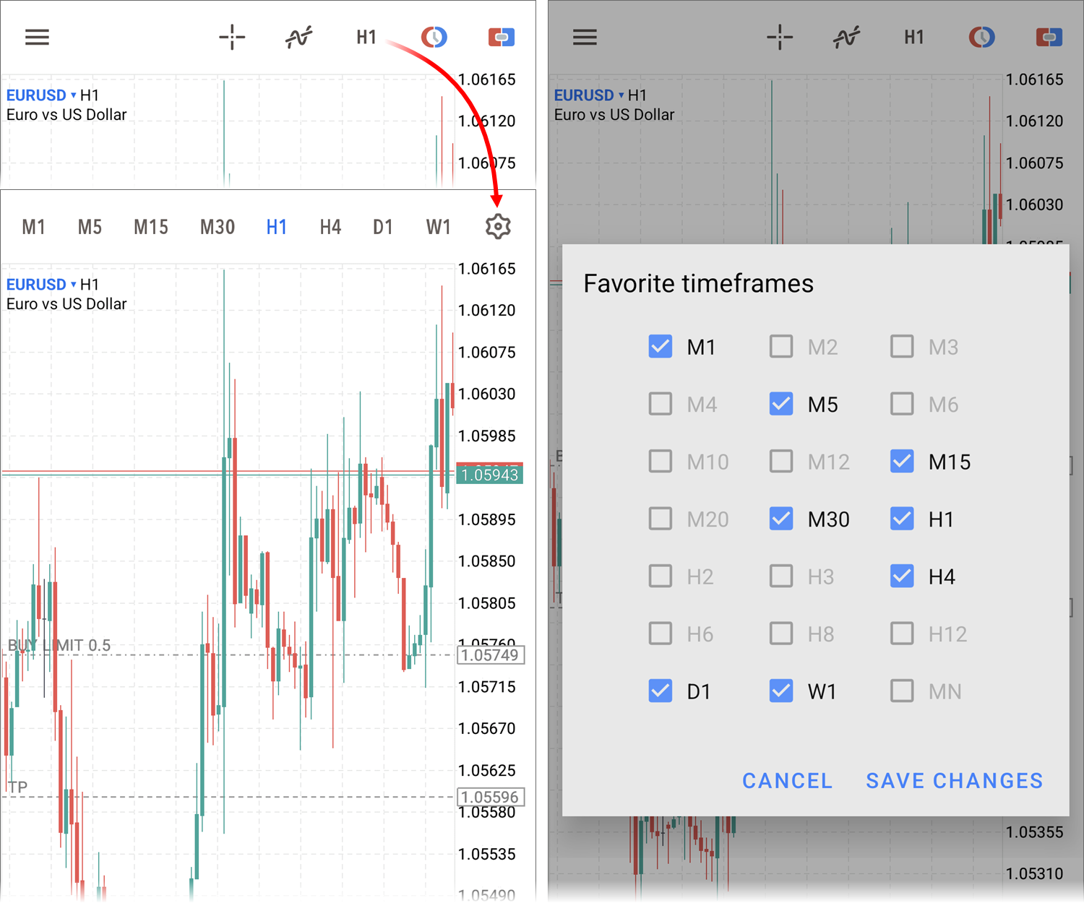1084x903 pixels.
Task: Uncheck the M5 favorite timeframe
Action: coord(780,404)
